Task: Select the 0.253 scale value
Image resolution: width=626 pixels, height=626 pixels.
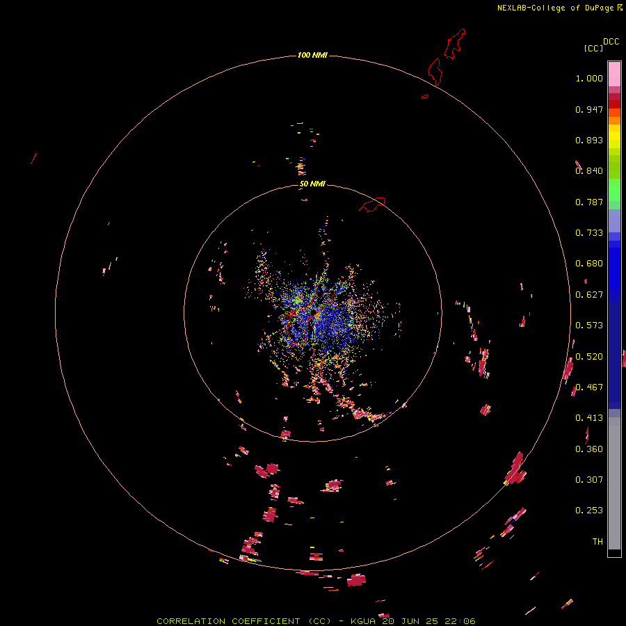Action: click(589, 511)
